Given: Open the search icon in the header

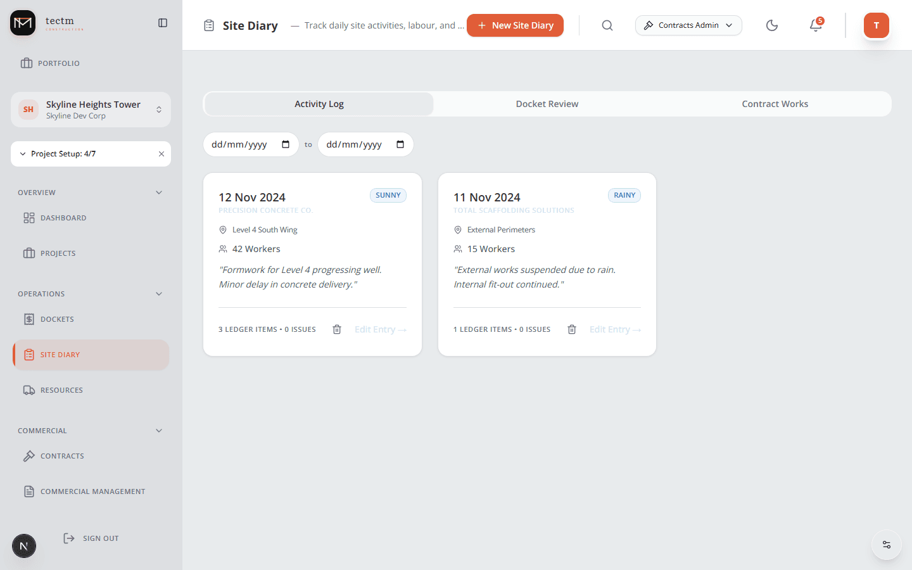Looking at the screenshot, I should pos(607,25).
